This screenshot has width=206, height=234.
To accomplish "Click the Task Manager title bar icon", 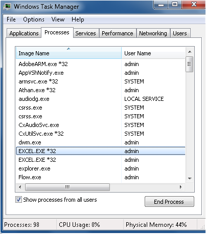I will (7, 7).
